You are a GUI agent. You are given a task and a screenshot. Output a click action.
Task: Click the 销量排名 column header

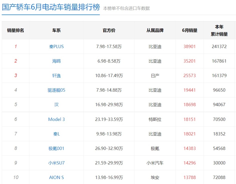[x=16, y=30]
